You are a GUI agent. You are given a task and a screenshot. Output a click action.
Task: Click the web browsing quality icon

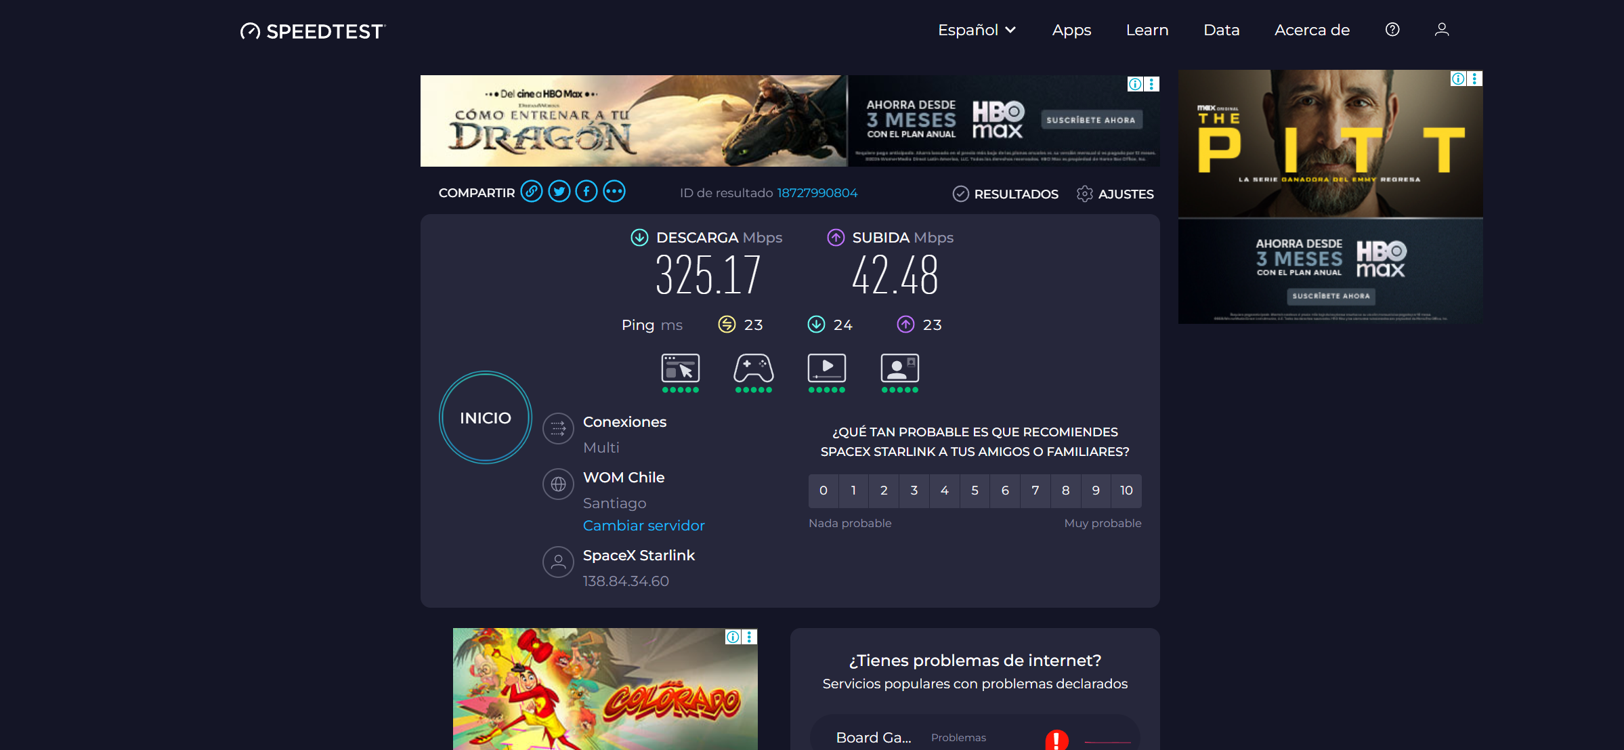tap(680, 369)
